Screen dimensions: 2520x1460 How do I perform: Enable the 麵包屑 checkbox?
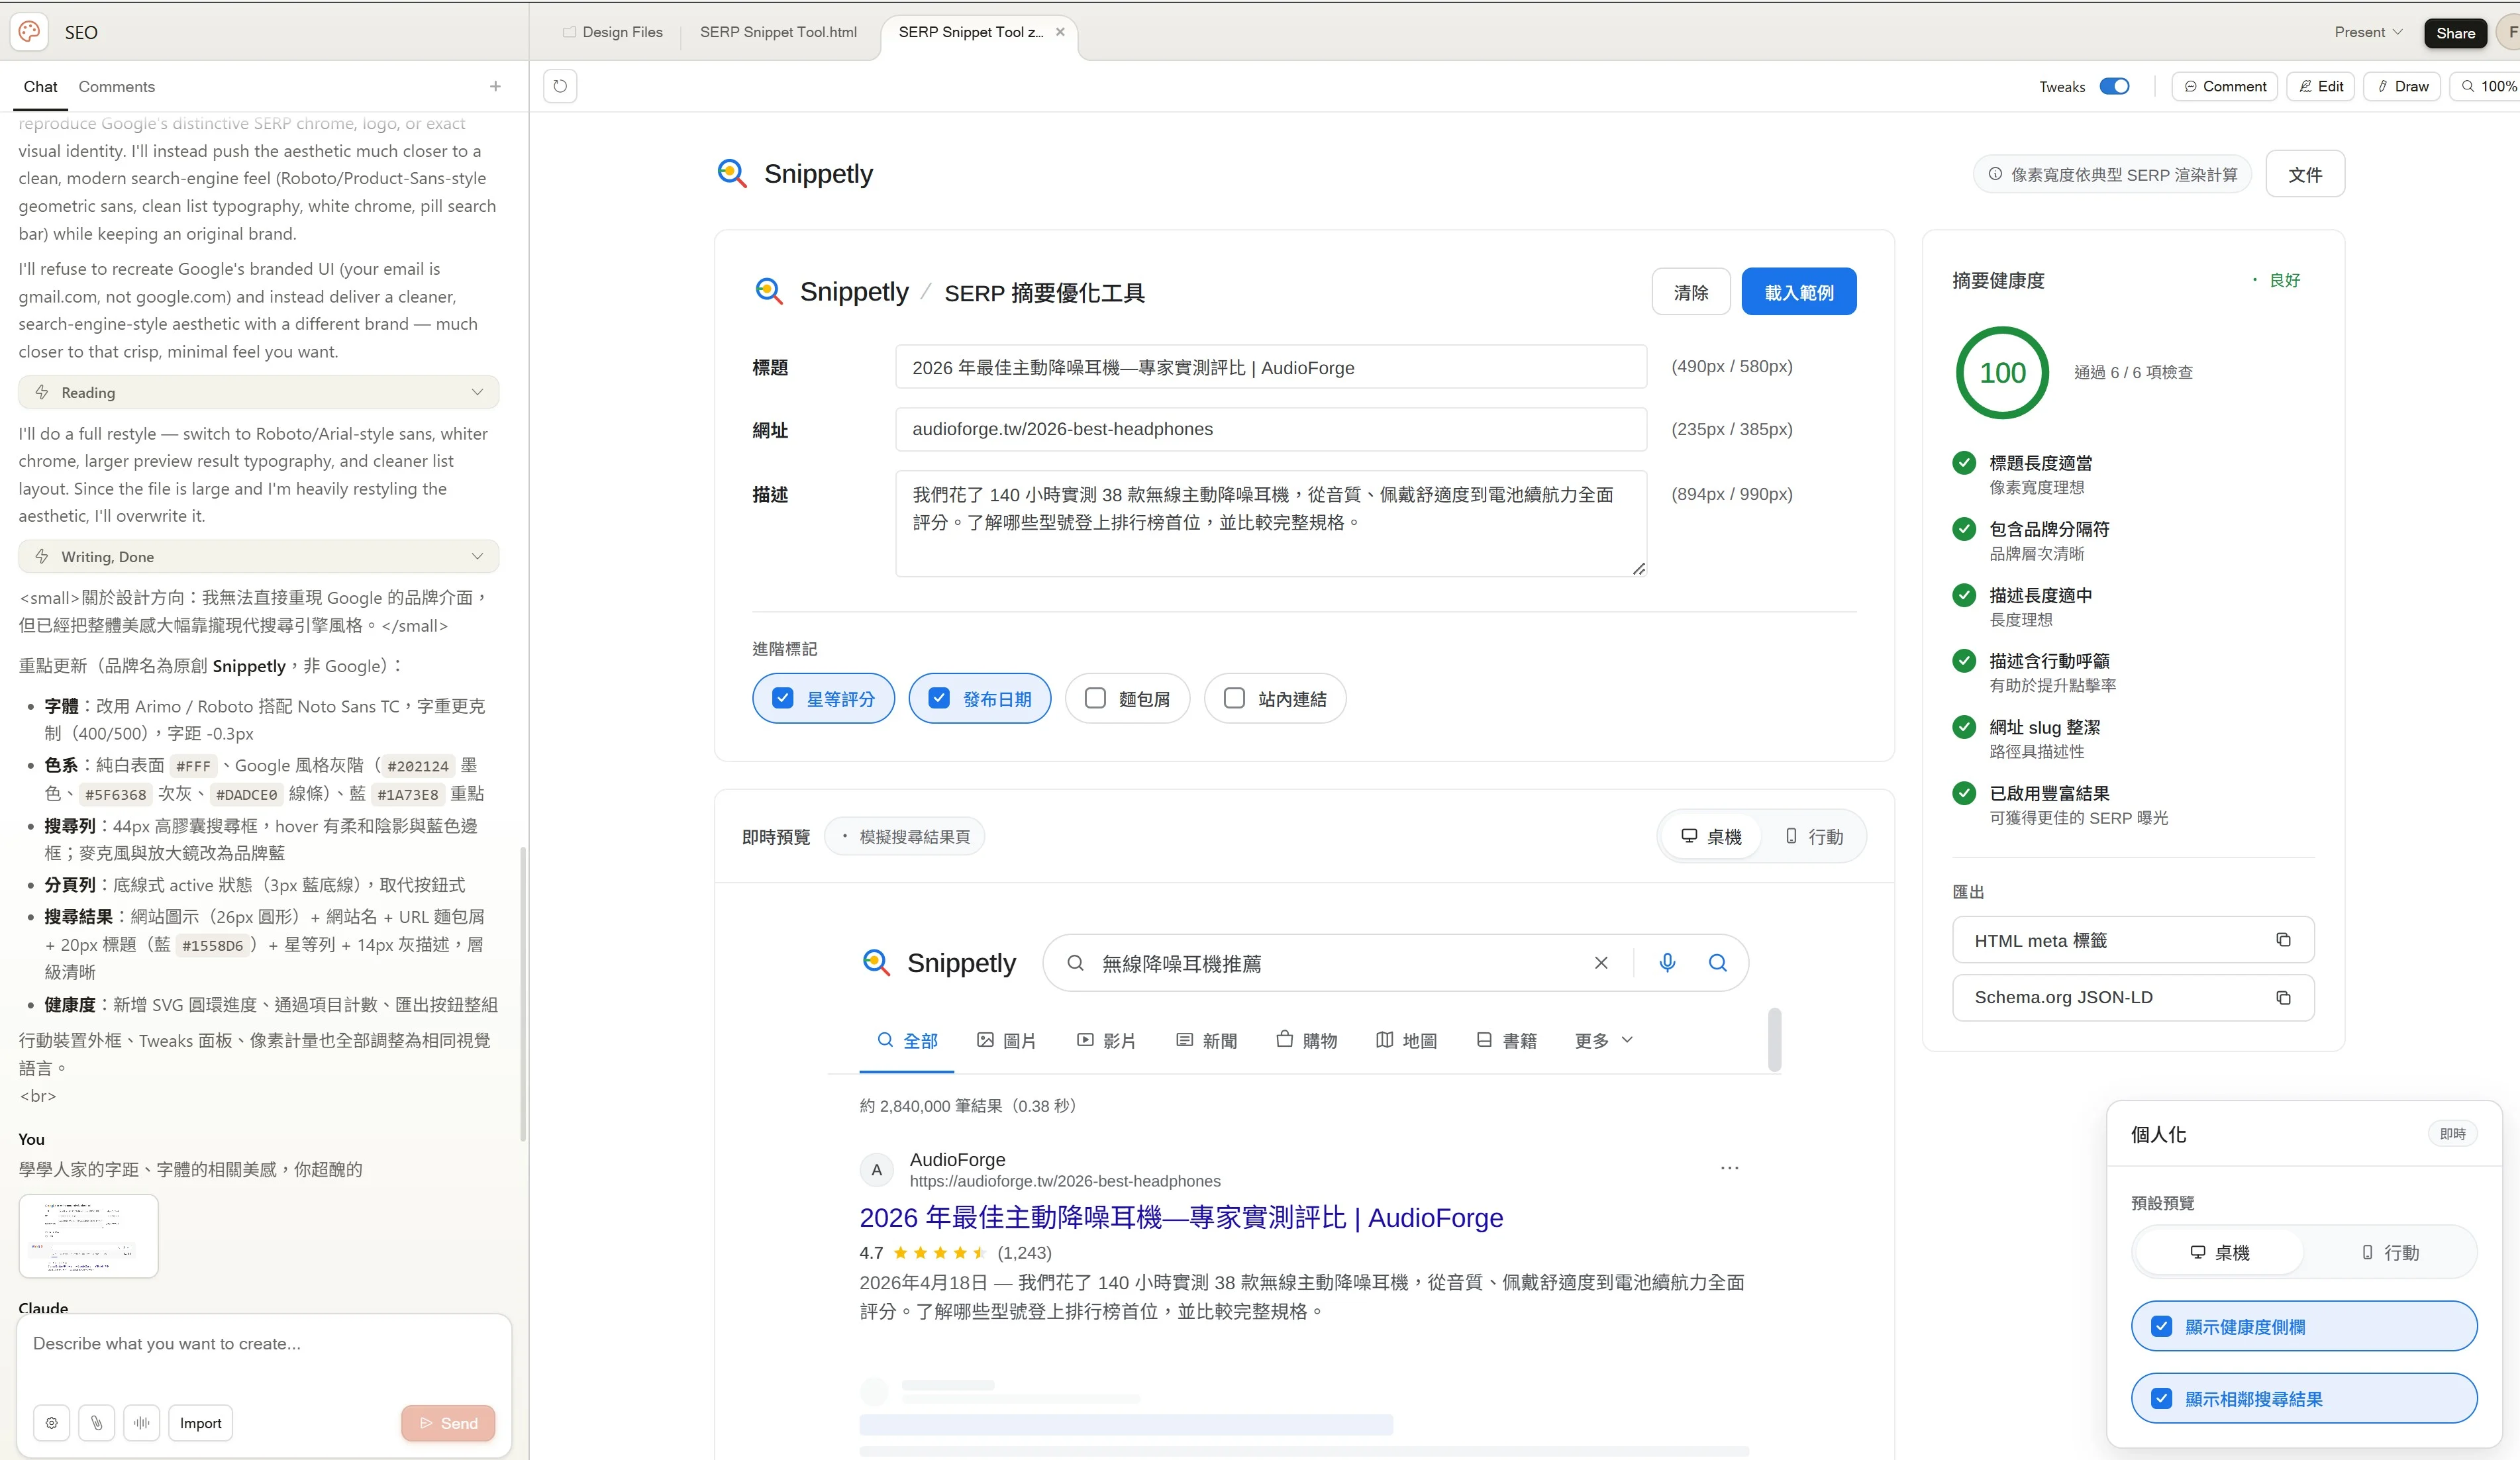(x=1095, y=699)
